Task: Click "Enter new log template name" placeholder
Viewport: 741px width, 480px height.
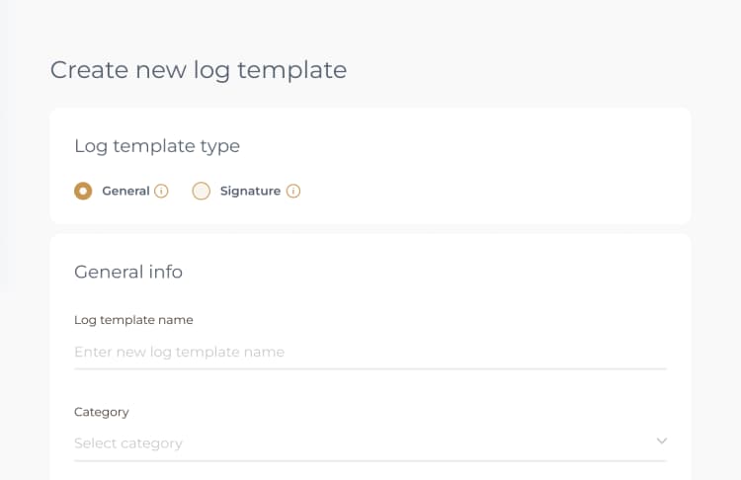Action: (179, 352)
